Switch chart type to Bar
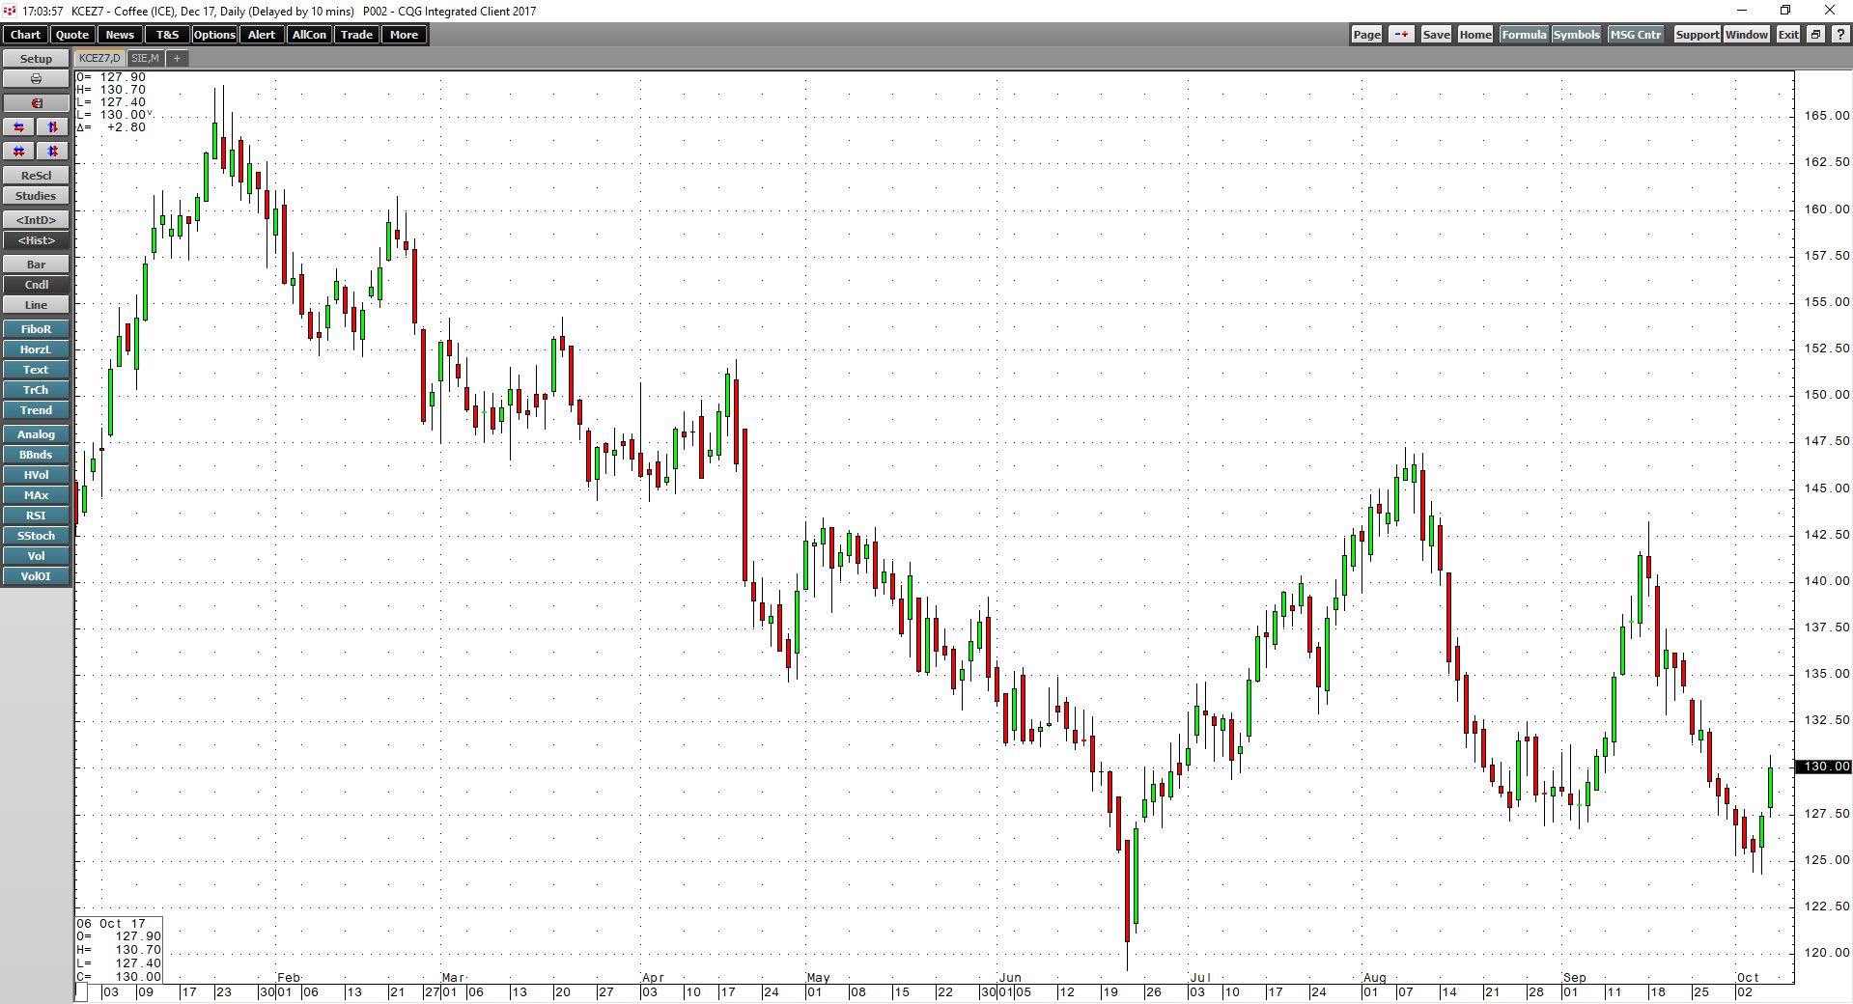The width and height of the screenshot is (1853, 1004). tap(36, 265)
